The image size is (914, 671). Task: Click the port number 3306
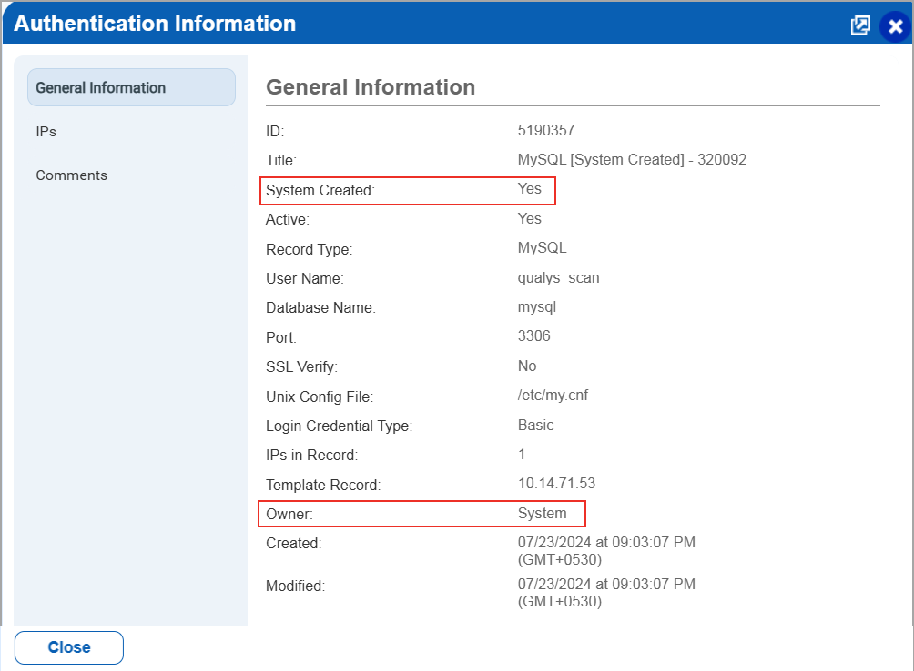(x=534, y=336)
